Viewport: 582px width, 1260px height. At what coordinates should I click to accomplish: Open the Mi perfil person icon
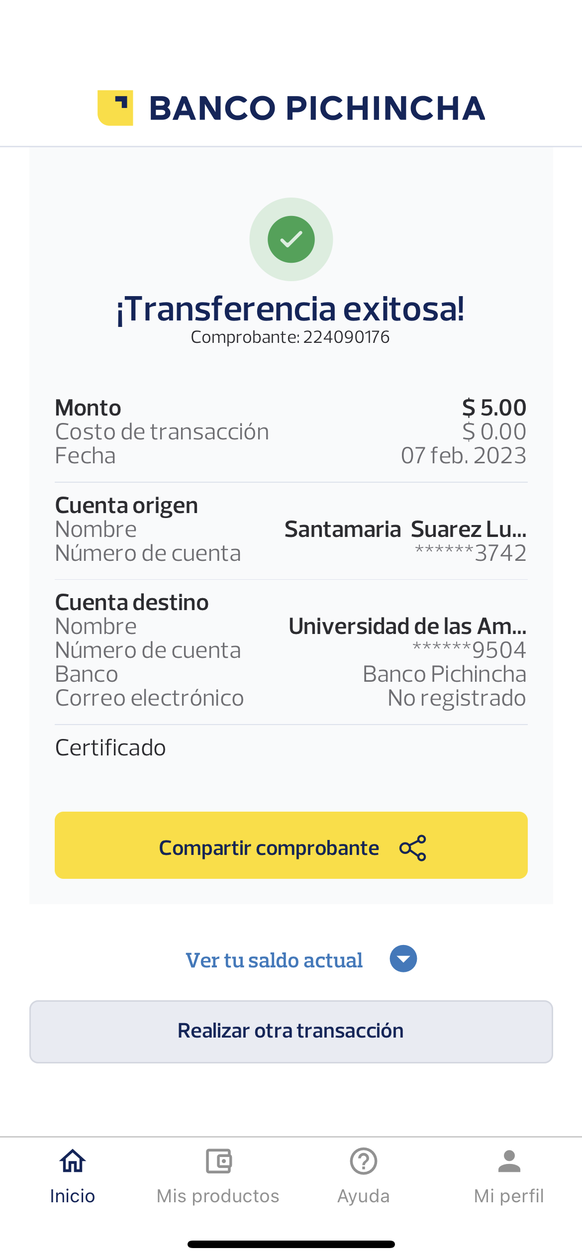click(x=509, y=1161)
